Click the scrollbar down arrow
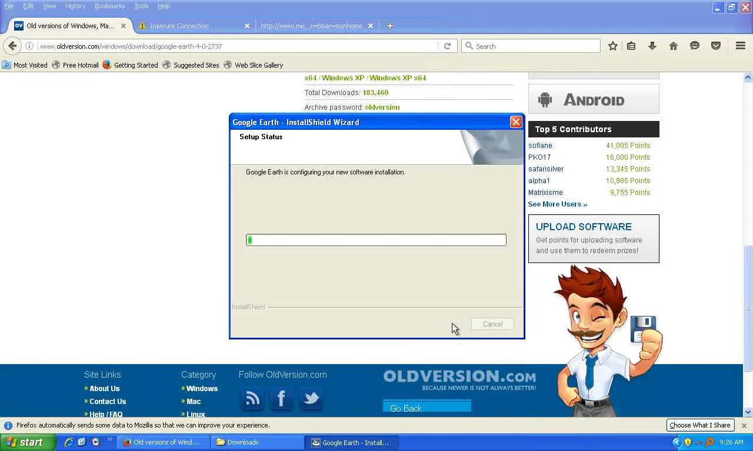Screen dimensions: 753x451 point(748,412)
